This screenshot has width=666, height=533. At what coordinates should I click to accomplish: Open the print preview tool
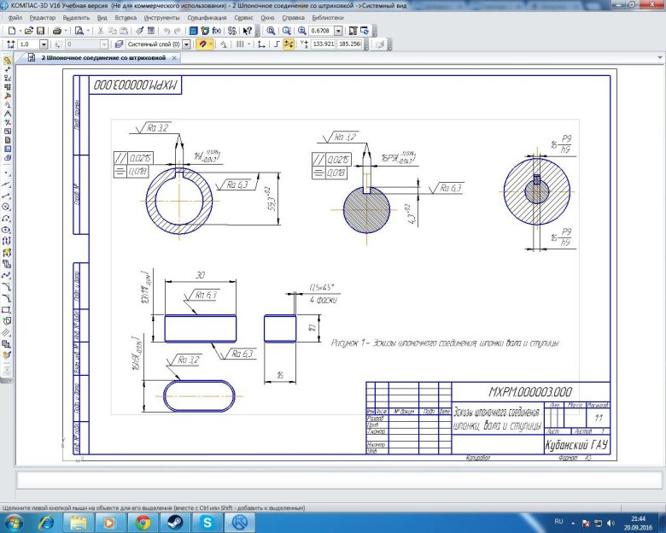point(78,30)
